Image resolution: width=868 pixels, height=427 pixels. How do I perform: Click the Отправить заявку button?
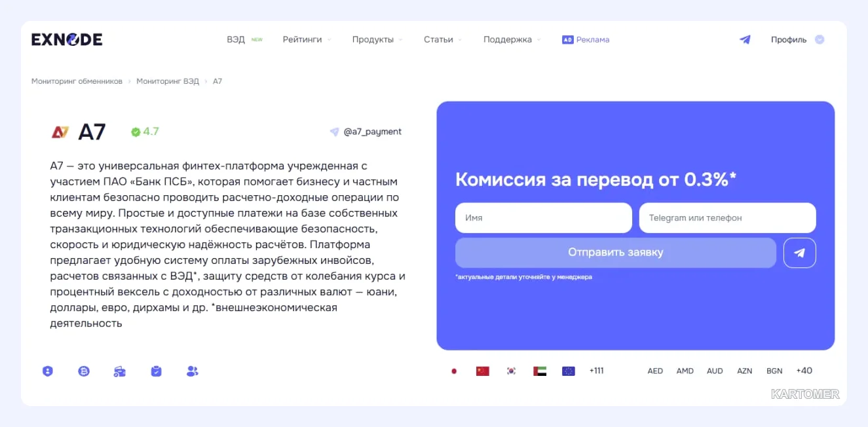[616, 253]
